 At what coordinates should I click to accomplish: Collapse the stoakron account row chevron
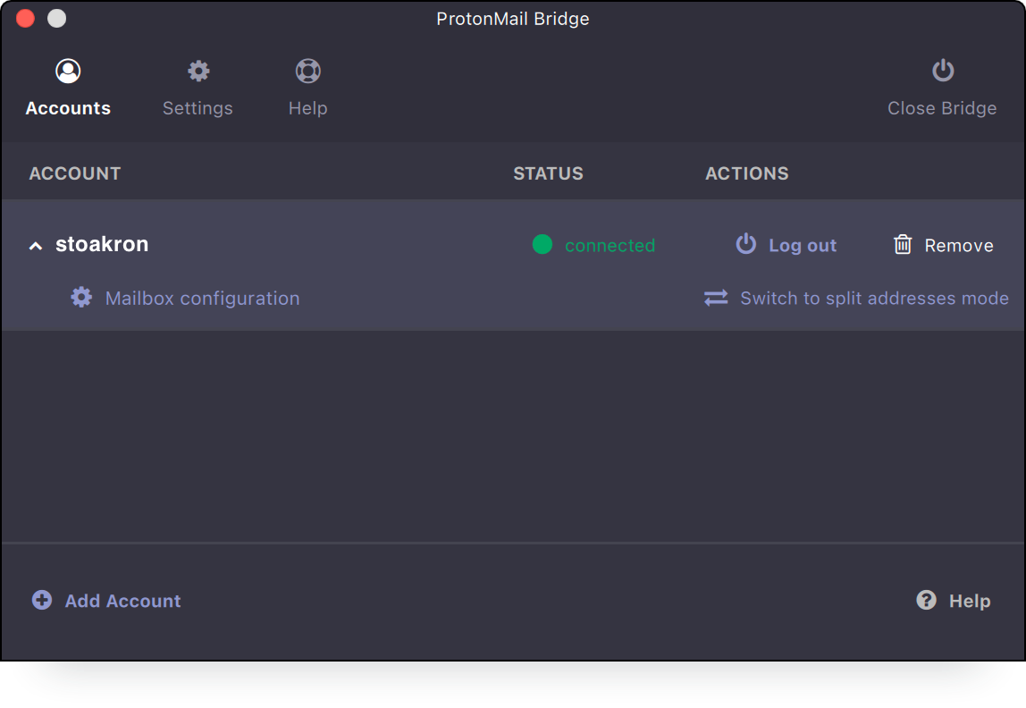[x=36, y=246]
